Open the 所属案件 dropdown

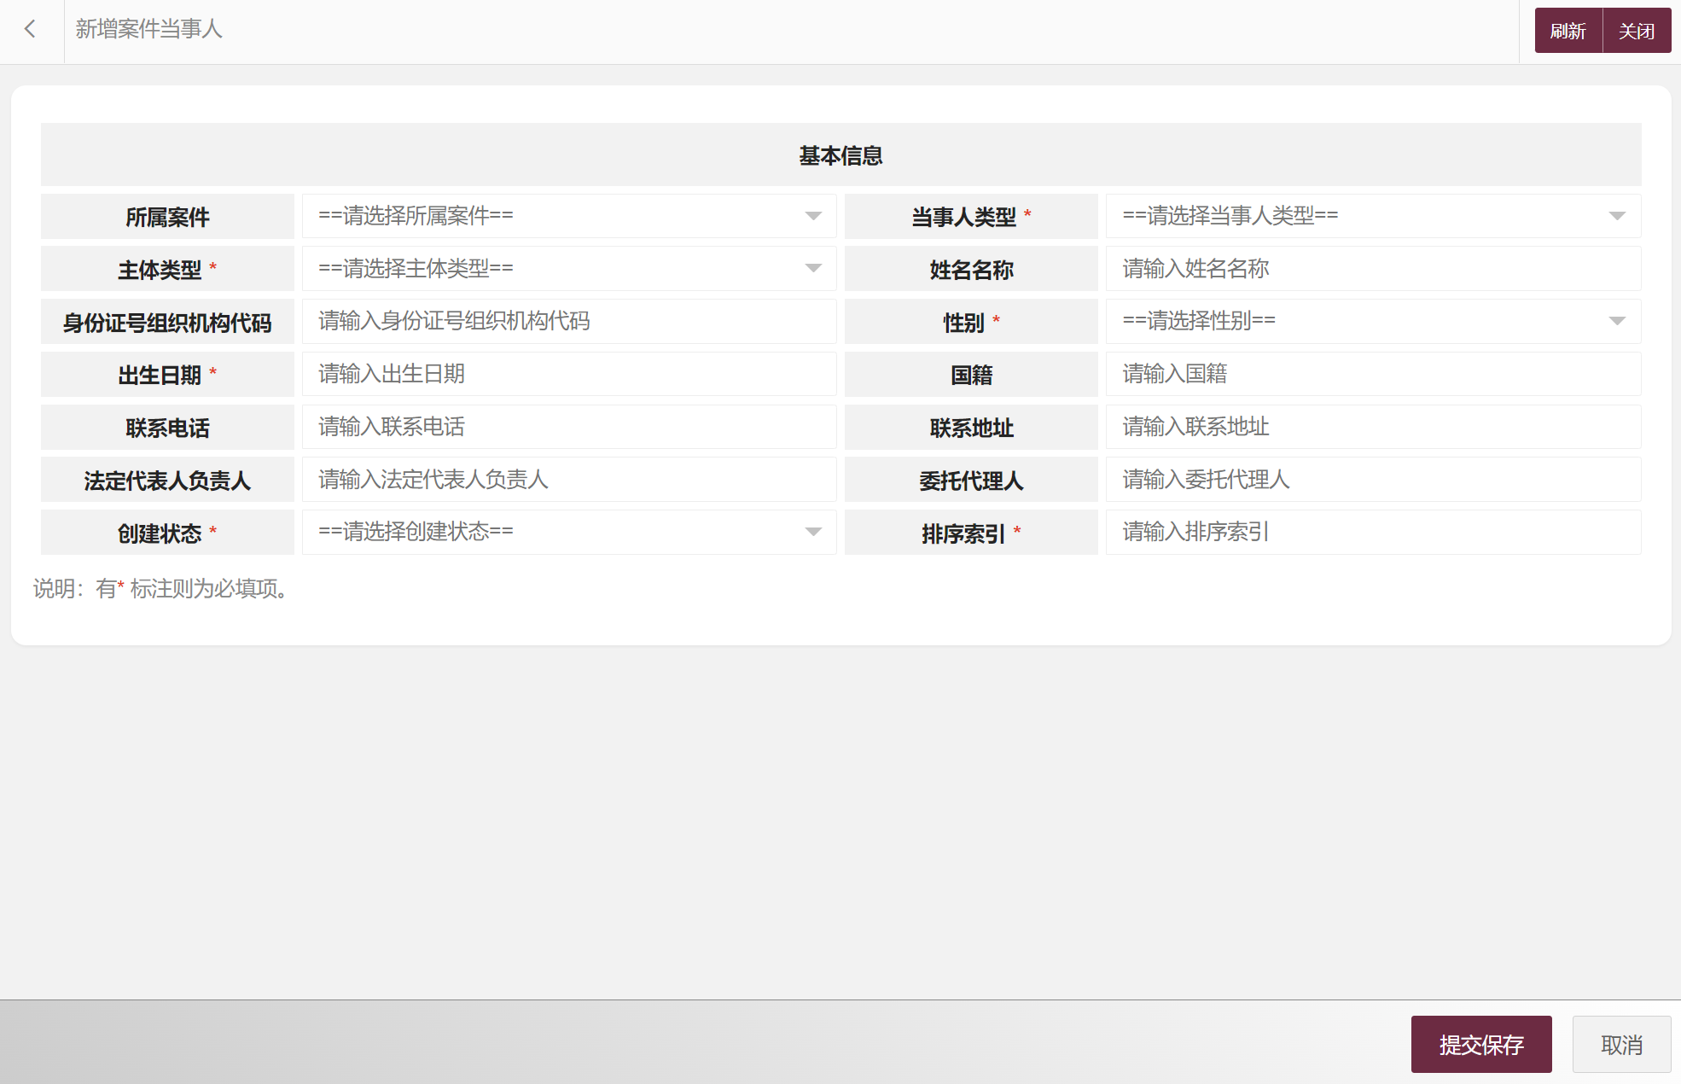[568, 216]
